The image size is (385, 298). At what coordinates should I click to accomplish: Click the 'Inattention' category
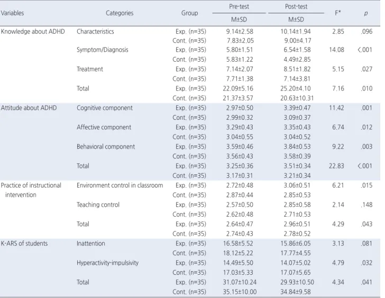coord(90,243)
